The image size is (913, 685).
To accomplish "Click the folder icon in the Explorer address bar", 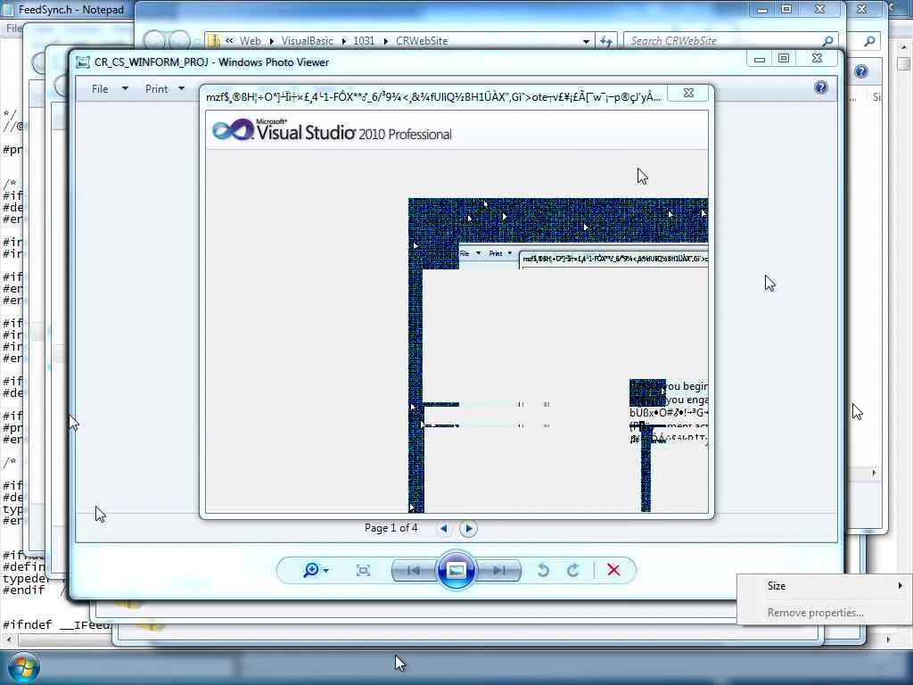I will point(214,41).
